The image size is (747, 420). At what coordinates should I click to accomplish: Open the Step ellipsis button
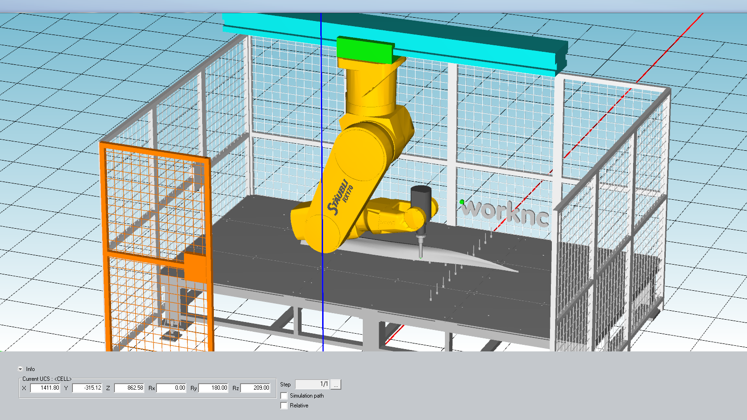point(336,385)
